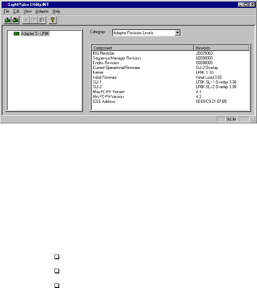This screenshot has height=288, width=257.
Task: Click the window resize grip corner
Action: tap(254, 120)
